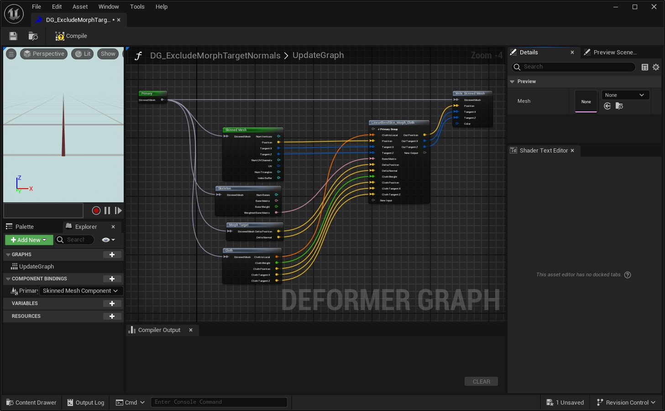Click the Save asset icon
The image size is (665, 411).
pyautogui.click(x=13, y=36)
